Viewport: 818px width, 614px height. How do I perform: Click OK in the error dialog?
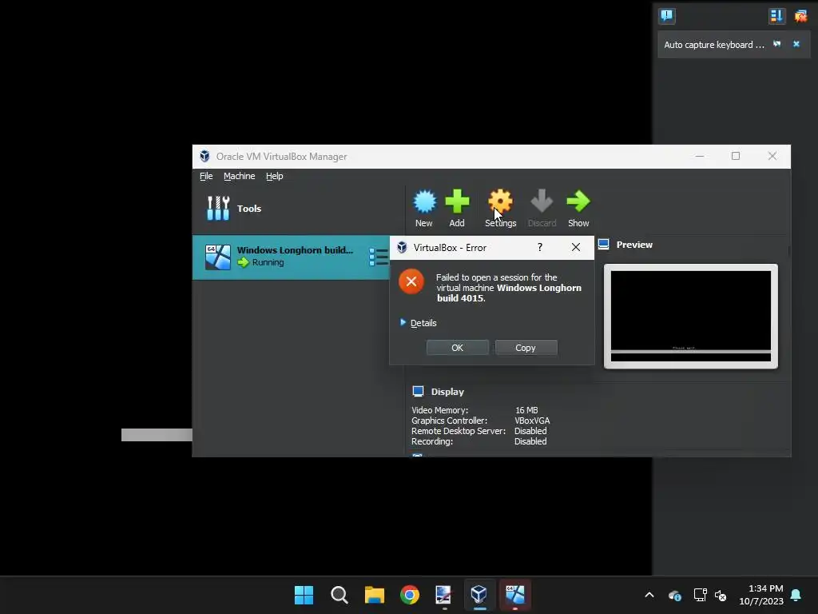pyautogui.click(x=458, y=348)
